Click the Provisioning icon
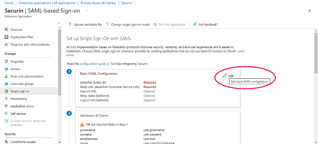 6,99
